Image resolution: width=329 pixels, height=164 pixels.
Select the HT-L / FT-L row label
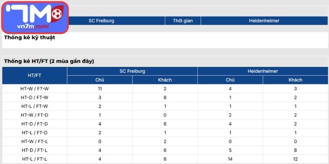(x=35, y=159)
